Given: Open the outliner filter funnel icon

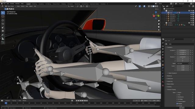Looking at the screenshot, I should 190,6.
